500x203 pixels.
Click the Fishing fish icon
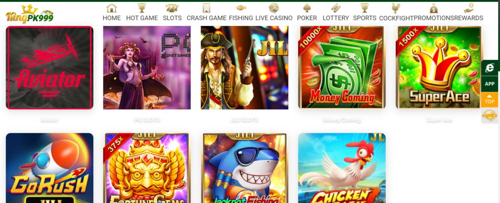tap(241, 8)
